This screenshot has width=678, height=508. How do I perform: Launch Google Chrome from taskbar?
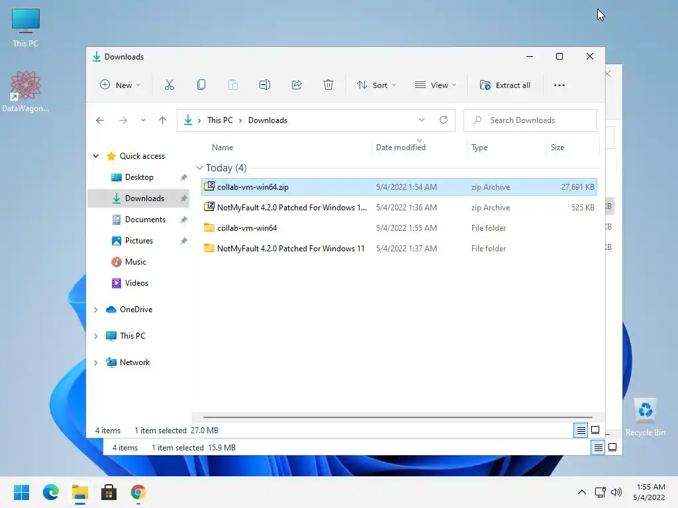point(138,492)
